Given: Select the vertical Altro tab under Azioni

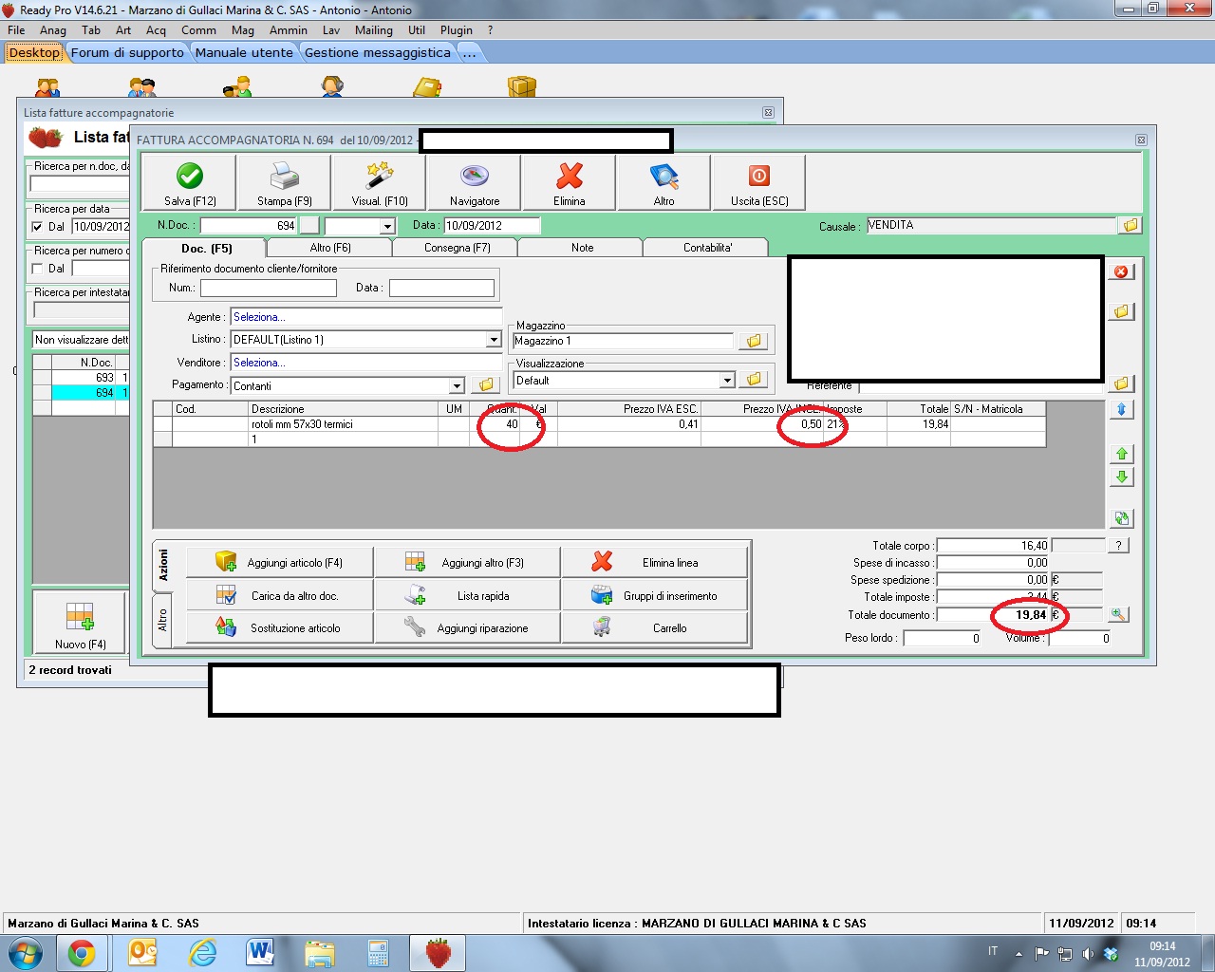Looking at the screenshot, I should pos(162,620).
